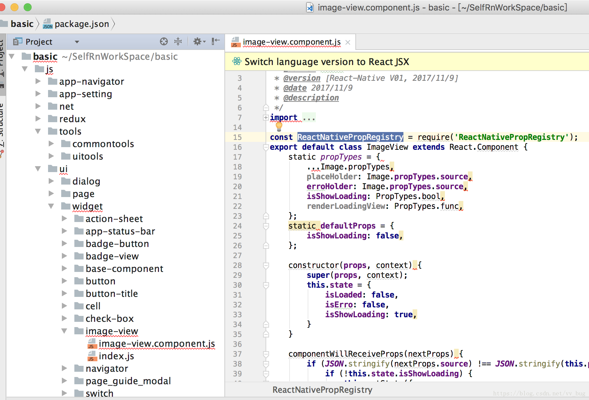The width and height of the screenshot is (589, 400).
Task: Open the Project view dropdown arrow
Action: pyautogui.click(x=77, y=42)
